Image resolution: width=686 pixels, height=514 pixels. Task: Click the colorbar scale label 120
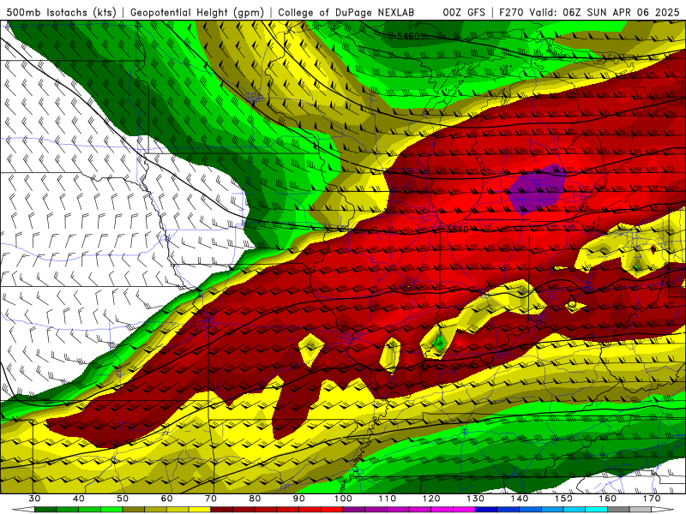431,499
